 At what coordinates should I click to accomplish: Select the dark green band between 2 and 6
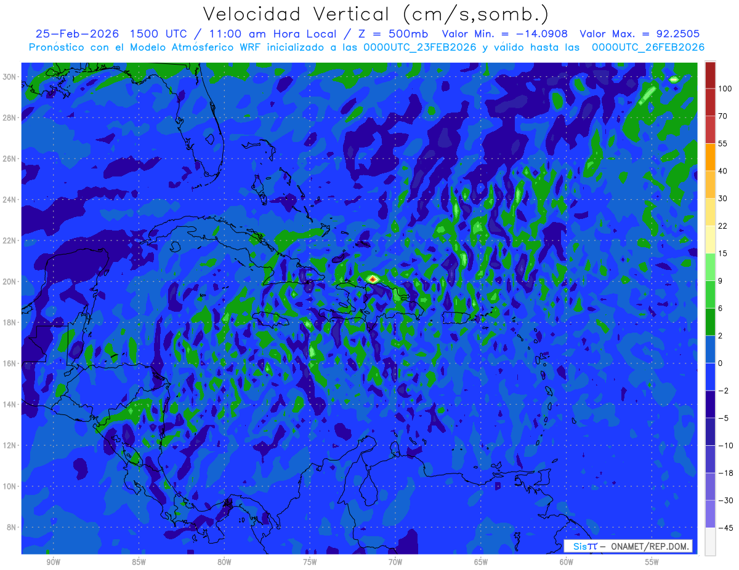point(710,322)
